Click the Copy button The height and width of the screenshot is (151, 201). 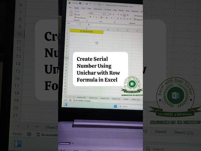[77, 14]
